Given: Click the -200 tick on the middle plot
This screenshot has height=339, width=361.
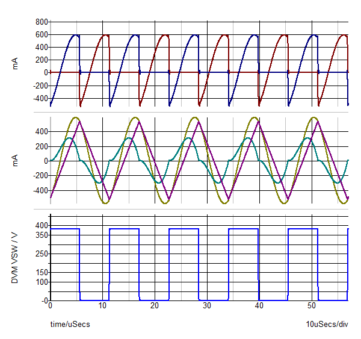Looking at the screenshot, I should [x=40, y=176].
